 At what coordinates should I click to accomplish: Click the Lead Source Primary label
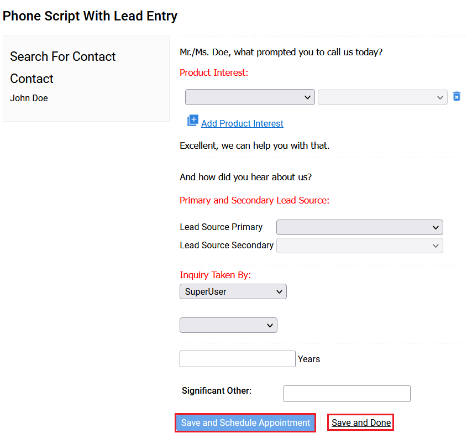click(221, 227)
